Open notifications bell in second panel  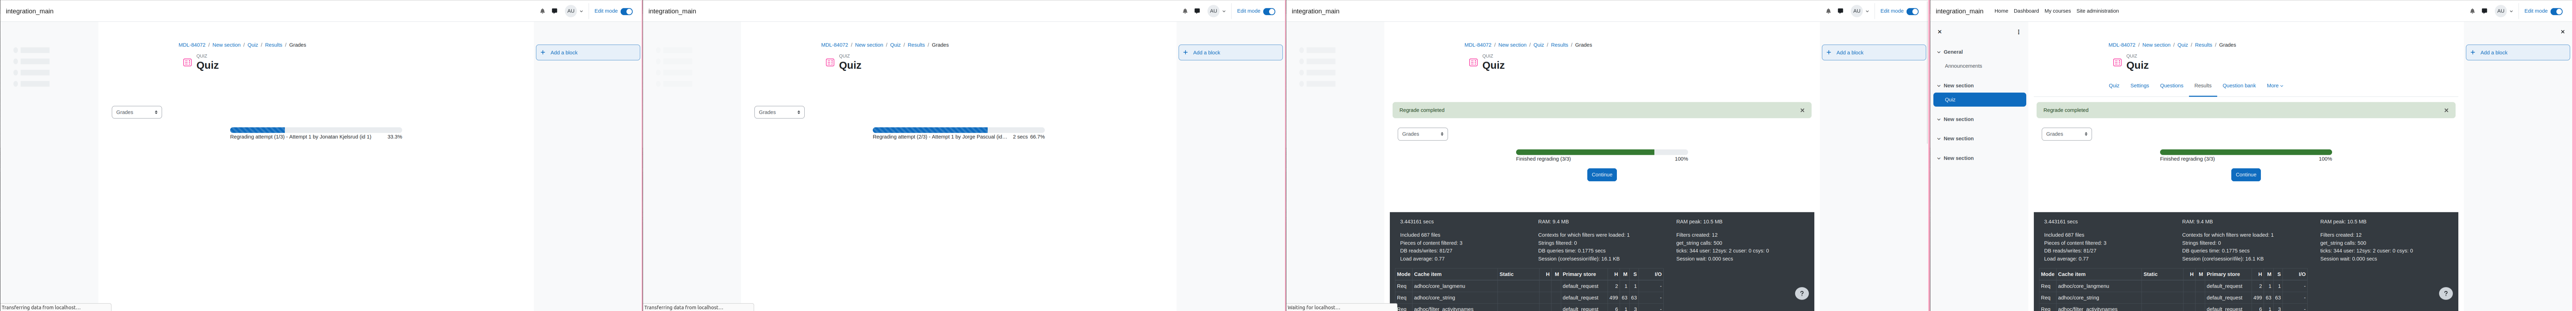1185,11
